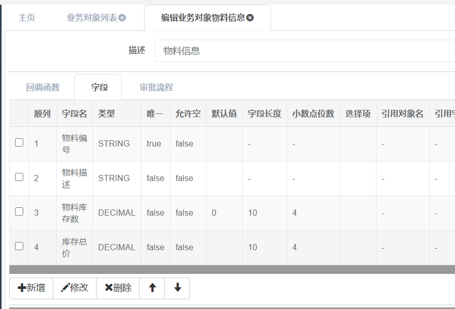455x309 pixels.
Task: Click the 库存总价 field name cell
Action: pyautogui.click(x=74, y=247)
